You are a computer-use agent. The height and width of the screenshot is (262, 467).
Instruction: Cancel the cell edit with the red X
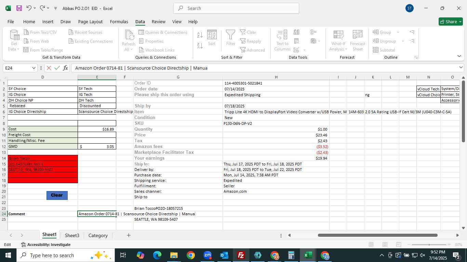point(49,68)
